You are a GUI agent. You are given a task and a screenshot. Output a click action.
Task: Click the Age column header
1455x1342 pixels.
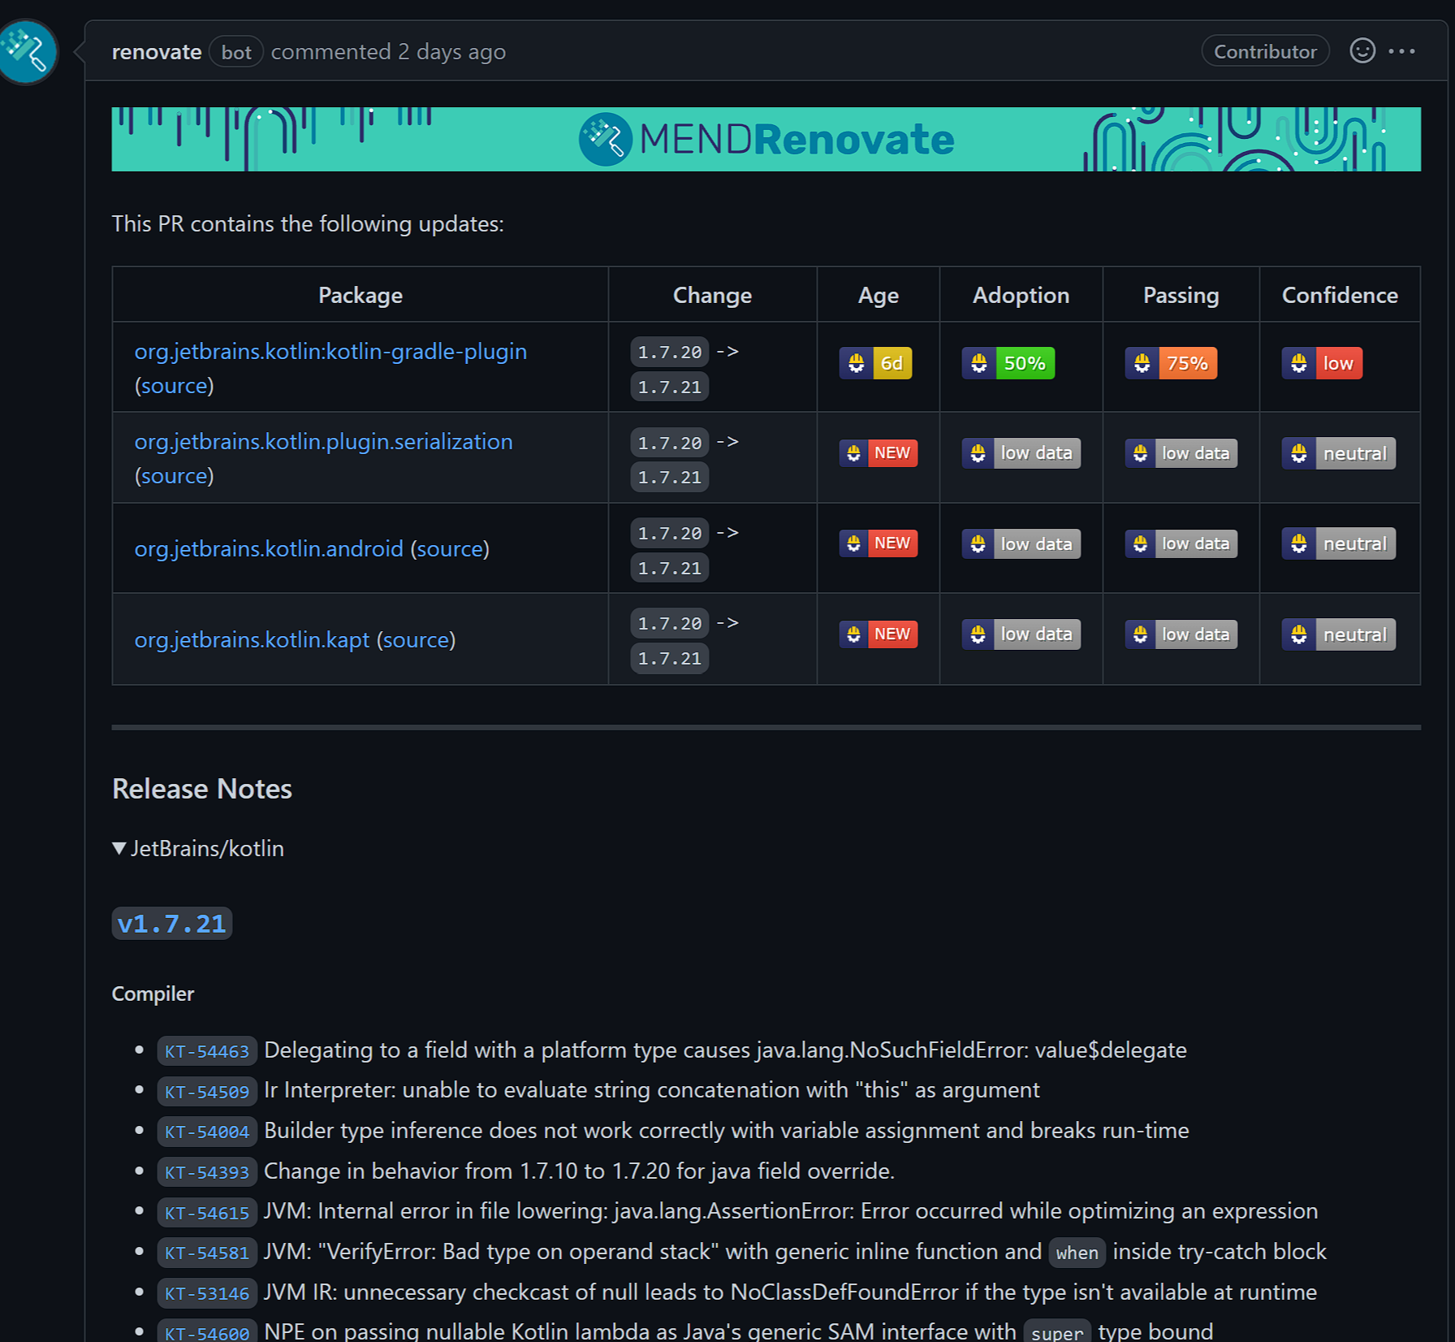point(878,295)
